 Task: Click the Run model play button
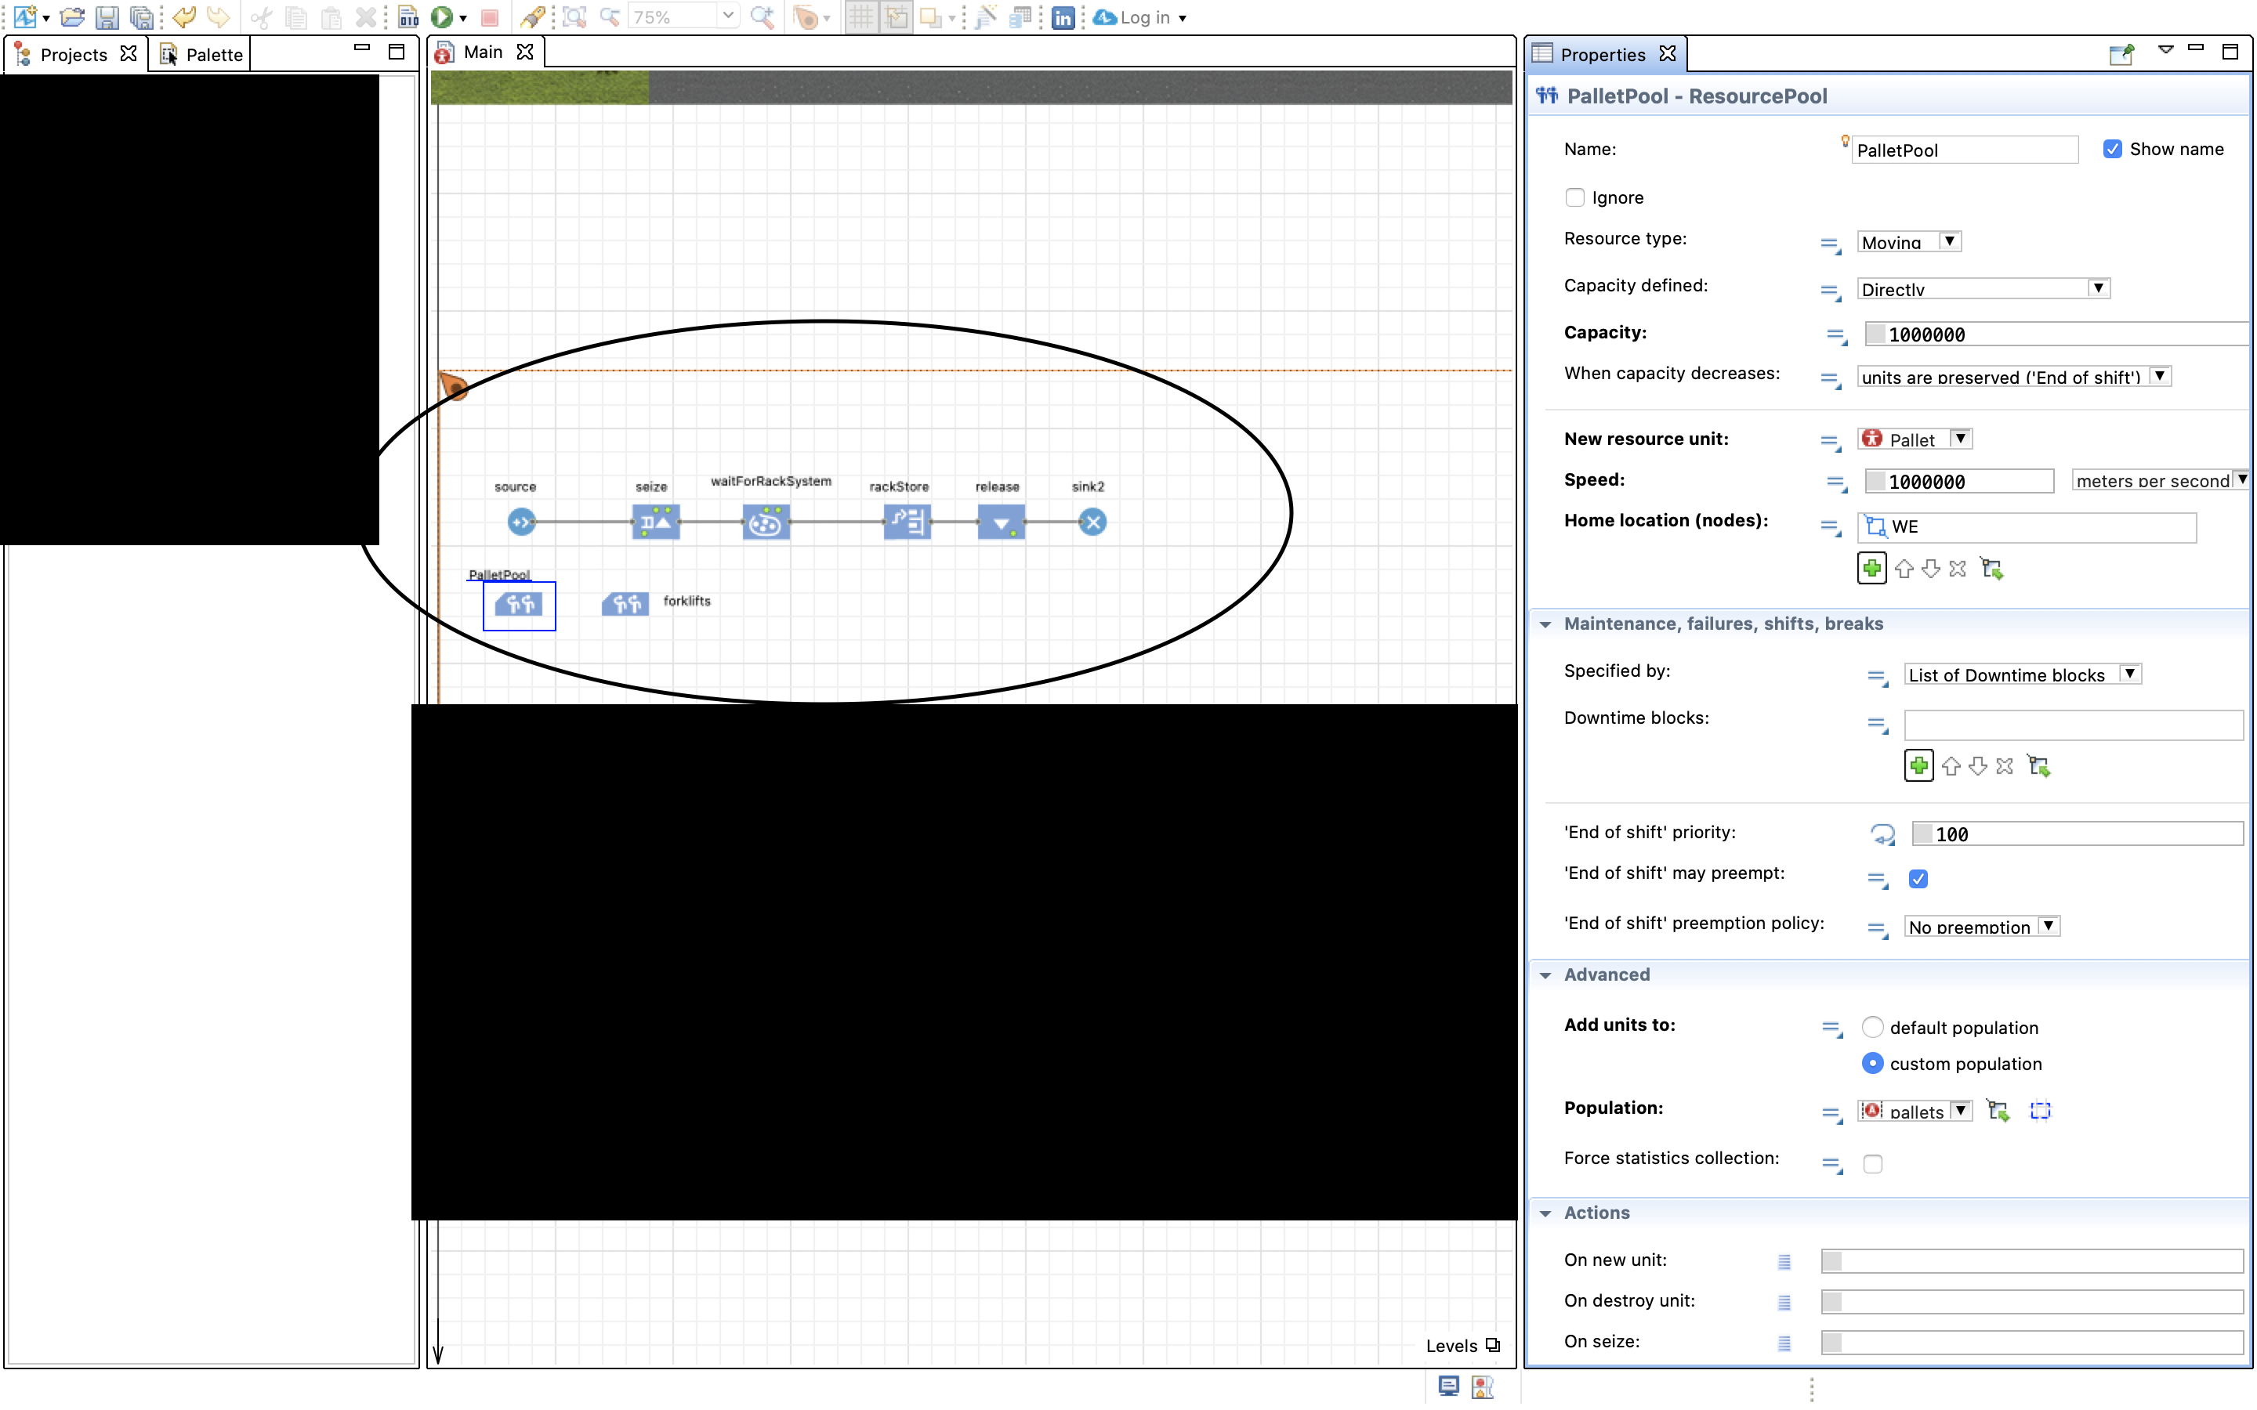[441, 16]
